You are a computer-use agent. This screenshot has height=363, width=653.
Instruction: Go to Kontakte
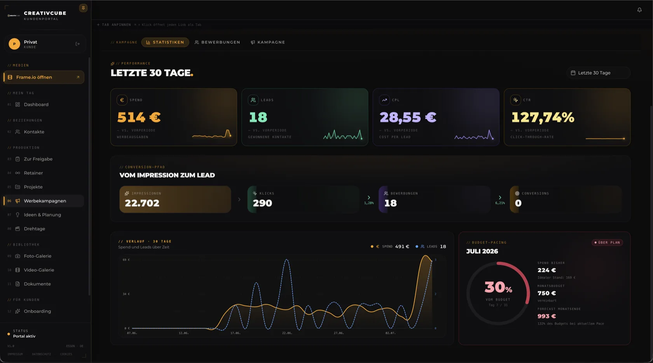[44, 132]
